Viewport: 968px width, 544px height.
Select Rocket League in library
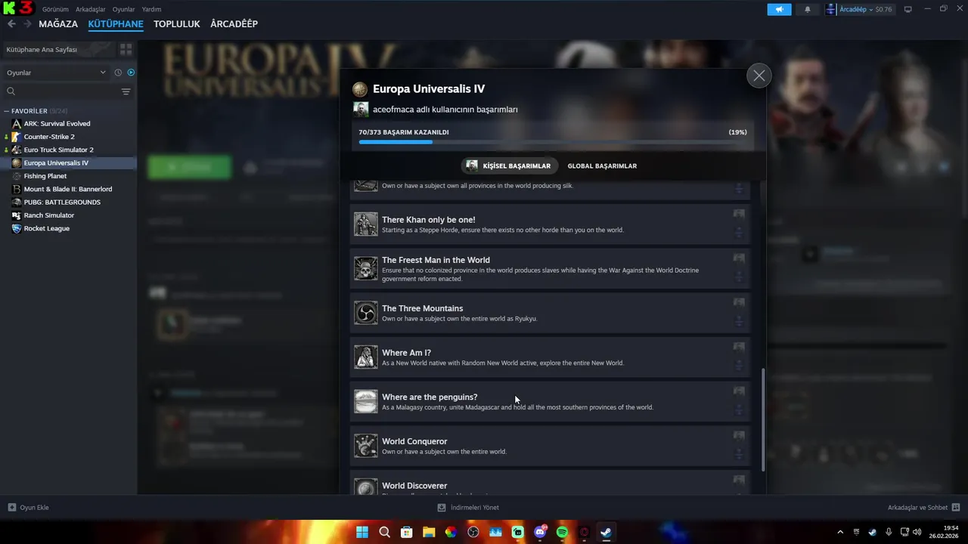pyautogui.click(x=46, y=228)
